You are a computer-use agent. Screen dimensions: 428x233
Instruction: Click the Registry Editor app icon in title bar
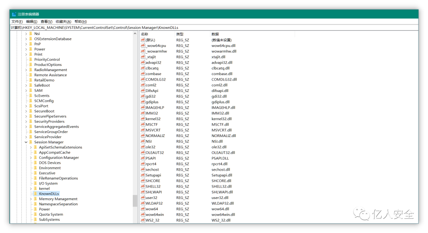[x=14, y=14]
